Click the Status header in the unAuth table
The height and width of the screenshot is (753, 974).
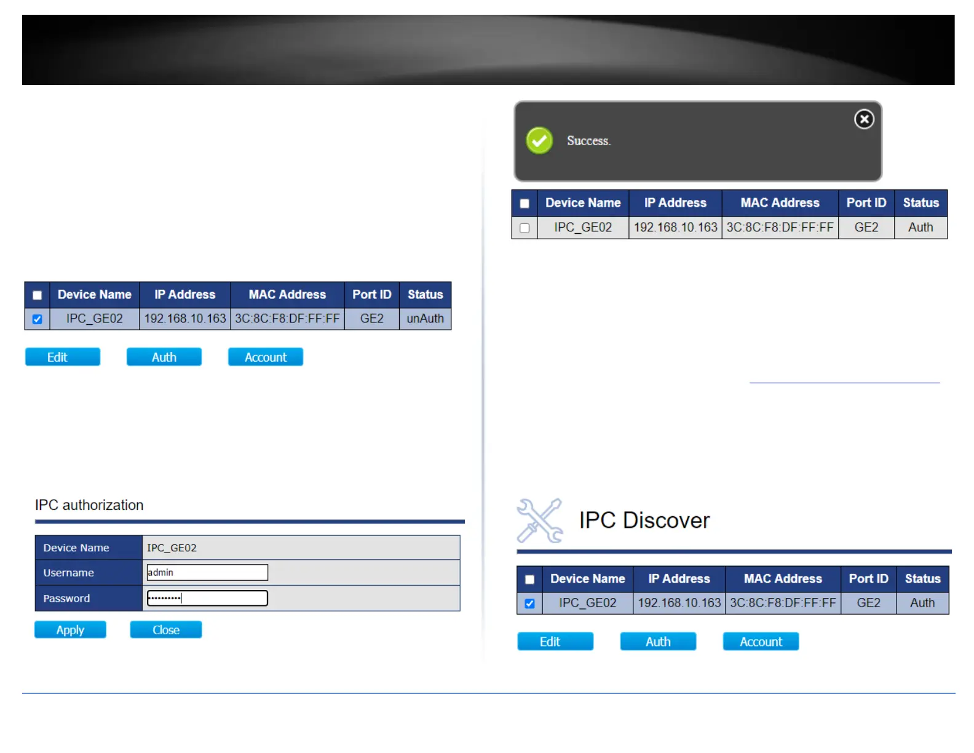click(425, 295)
